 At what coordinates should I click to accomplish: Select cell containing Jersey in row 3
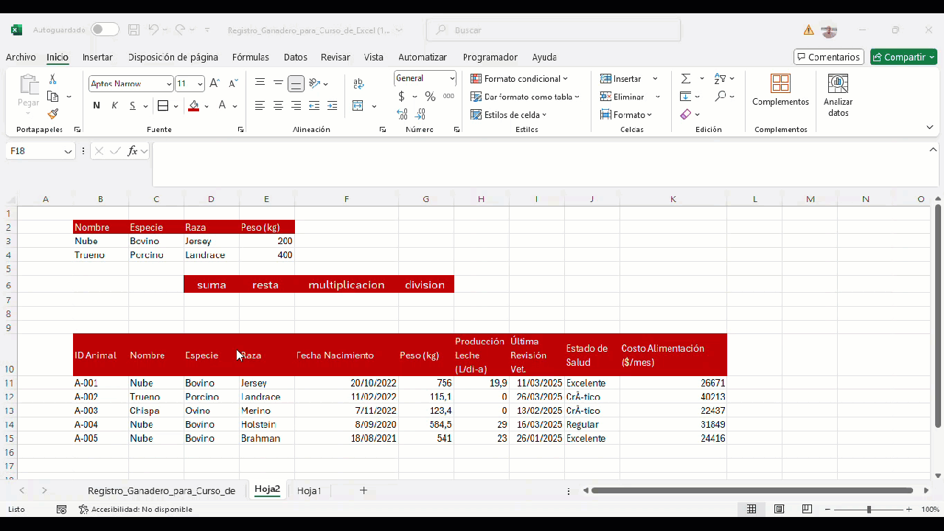212,241
